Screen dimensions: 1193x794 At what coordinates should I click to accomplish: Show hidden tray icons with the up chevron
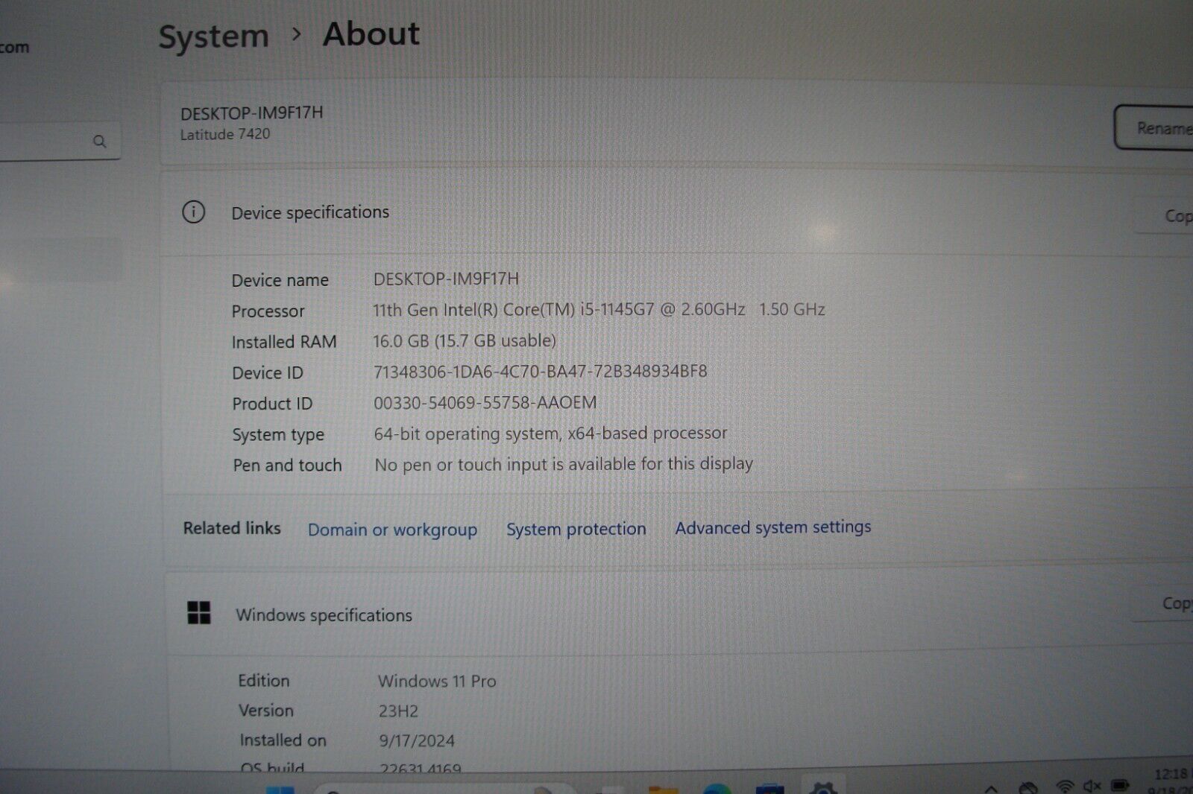click(991, 788)
